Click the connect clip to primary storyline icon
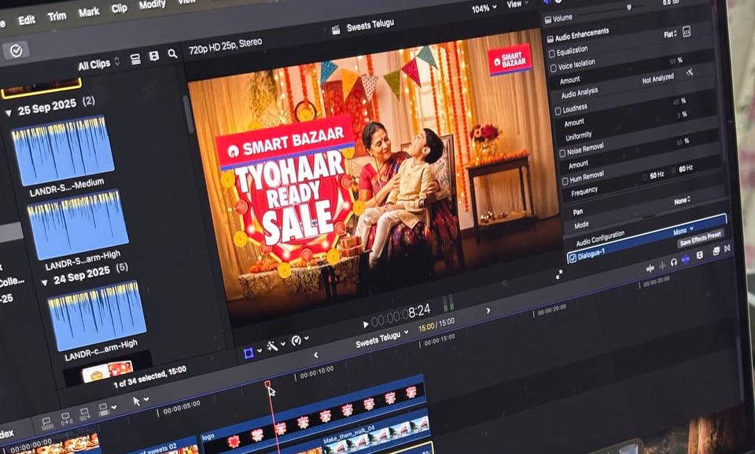 click(x=47, y=423)
